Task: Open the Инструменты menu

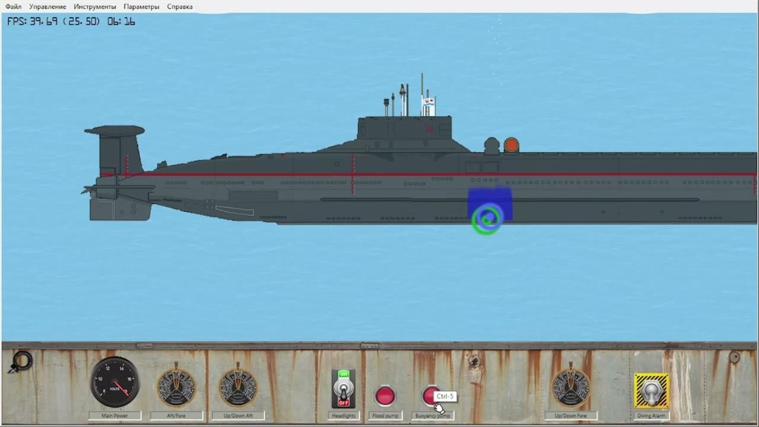Action: pyautogui.click(x=95, y=7)
